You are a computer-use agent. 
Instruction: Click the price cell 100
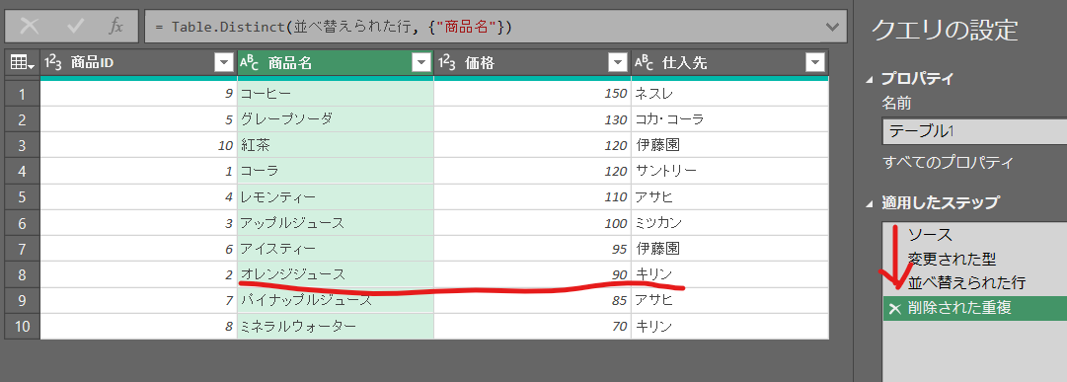(x=532, y=223)
